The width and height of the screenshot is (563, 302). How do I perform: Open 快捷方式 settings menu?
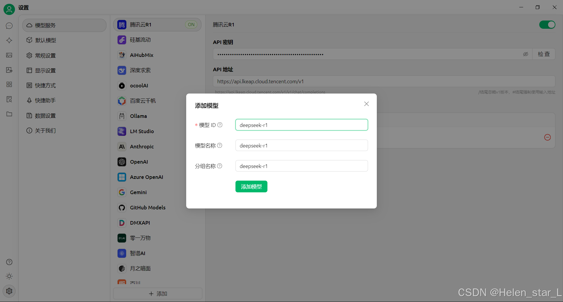point(64,86)
